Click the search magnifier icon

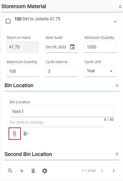(10, 171)
